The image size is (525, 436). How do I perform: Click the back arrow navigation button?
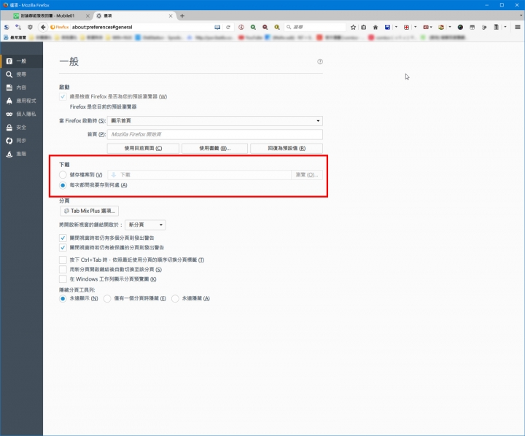pos(43,27)
